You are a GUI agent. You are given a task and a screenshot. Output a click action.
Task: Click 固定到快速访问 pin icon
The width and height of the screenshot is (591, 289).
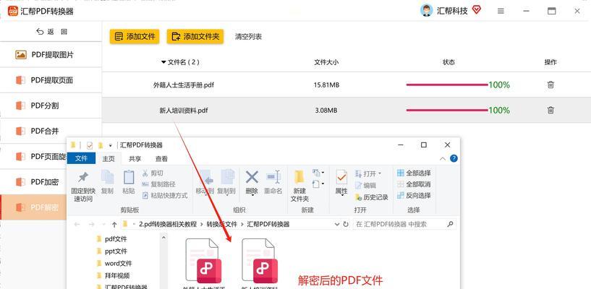(x=83, y=177)
